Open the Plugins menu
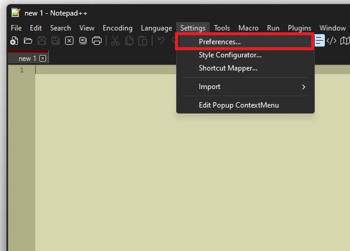The width and height of the screenshot is (350, 251). coord(299,28)
